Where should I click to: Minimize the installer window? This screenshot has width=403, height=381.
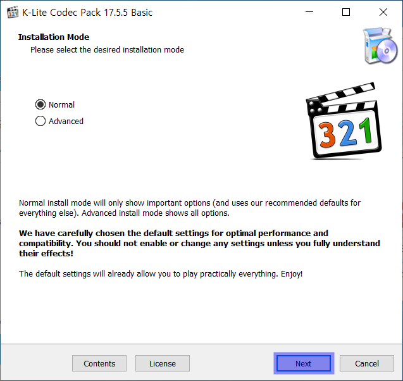[x=309, y=12]
